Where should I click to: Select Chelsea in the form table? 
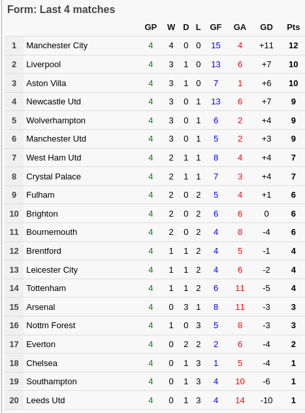(x=42, y=363)
